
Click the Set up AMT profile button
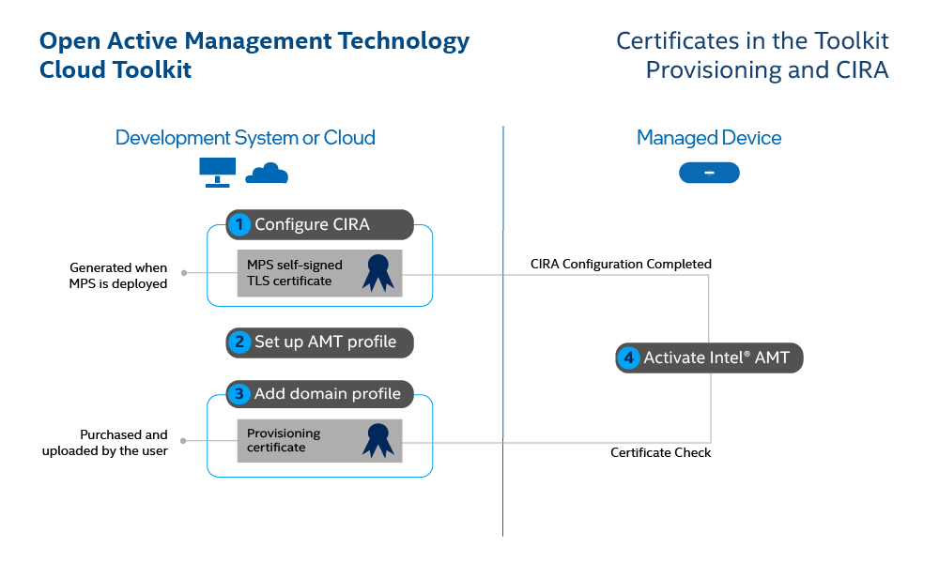point(319,342)
